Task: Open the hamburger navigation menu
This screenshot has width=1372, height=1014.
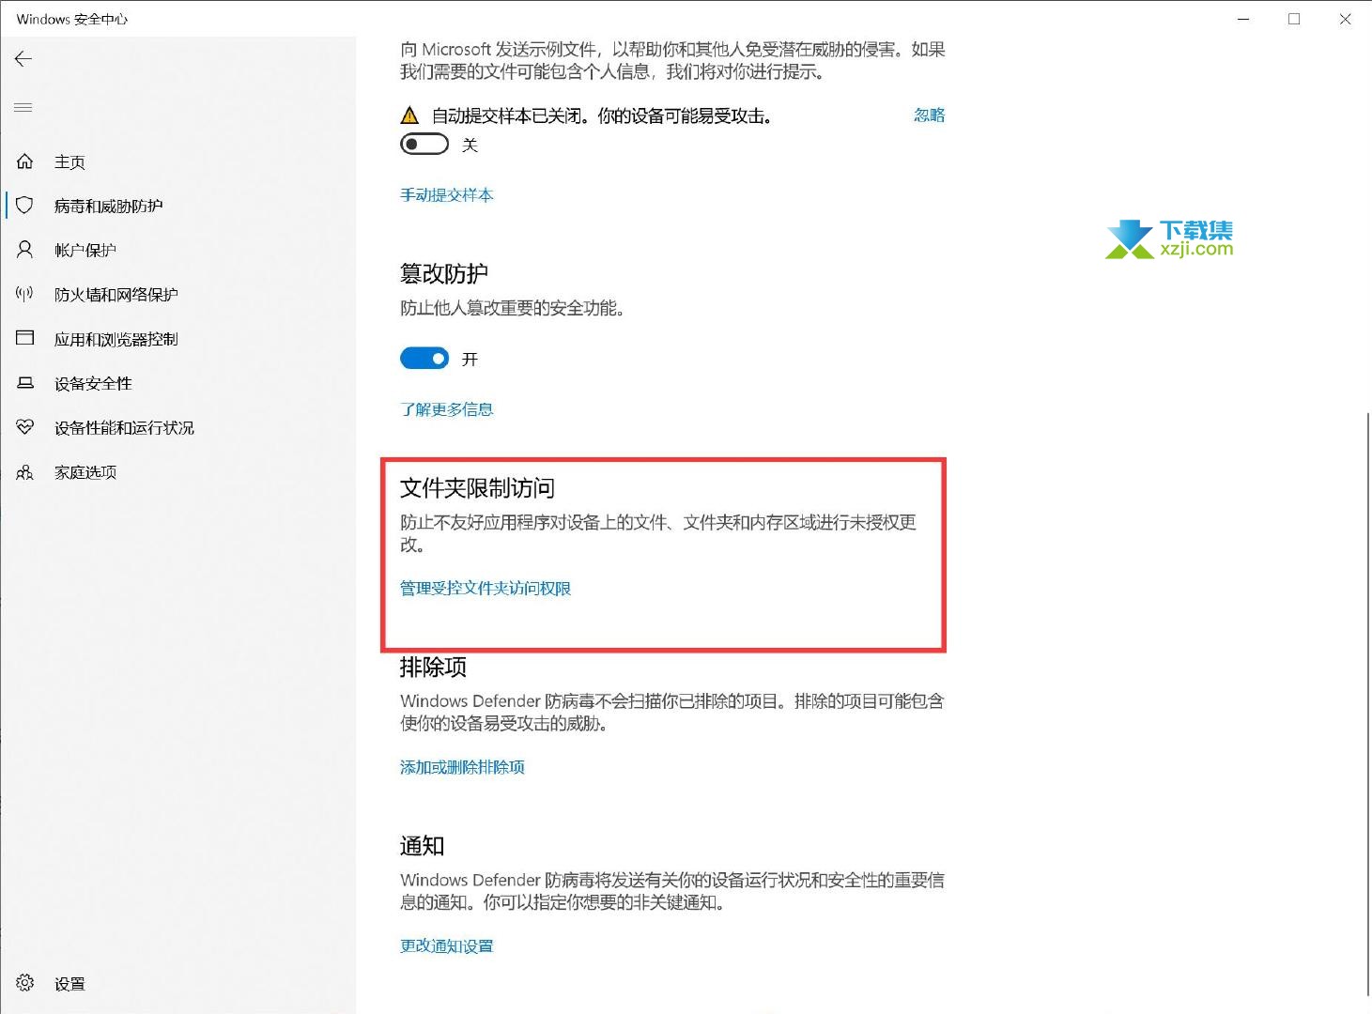Action: tap(23, 108)
